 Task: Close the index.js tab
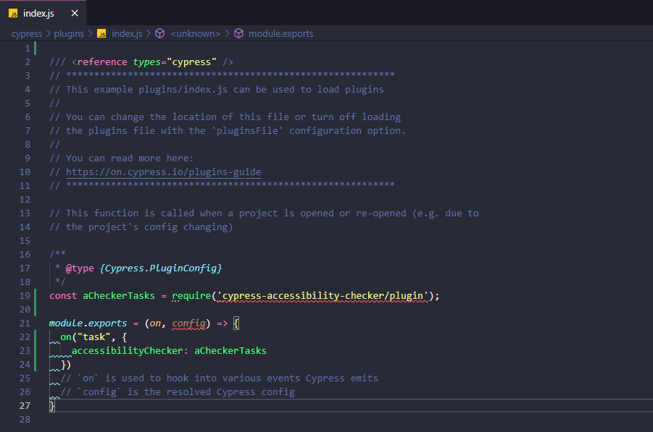(x=75, y=12)
